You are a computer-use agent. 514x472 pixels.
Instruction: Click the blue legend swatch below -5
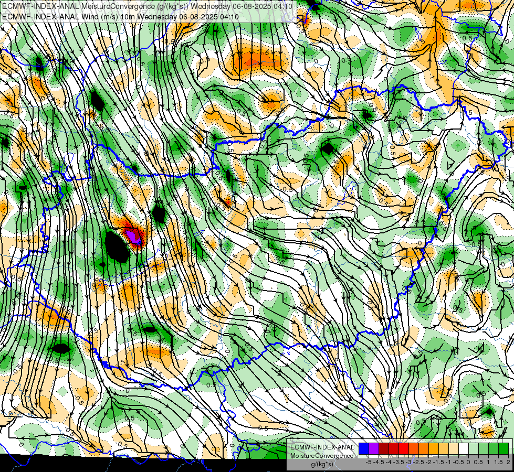[x=364, y=449]
